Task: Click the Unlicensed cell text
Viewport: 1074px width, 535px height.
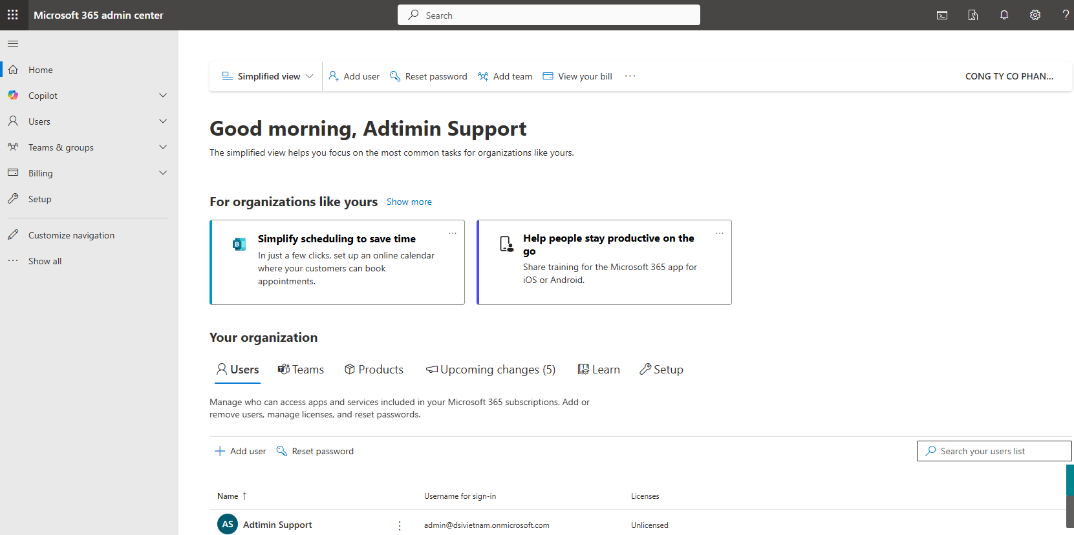Action: (649, 525)
